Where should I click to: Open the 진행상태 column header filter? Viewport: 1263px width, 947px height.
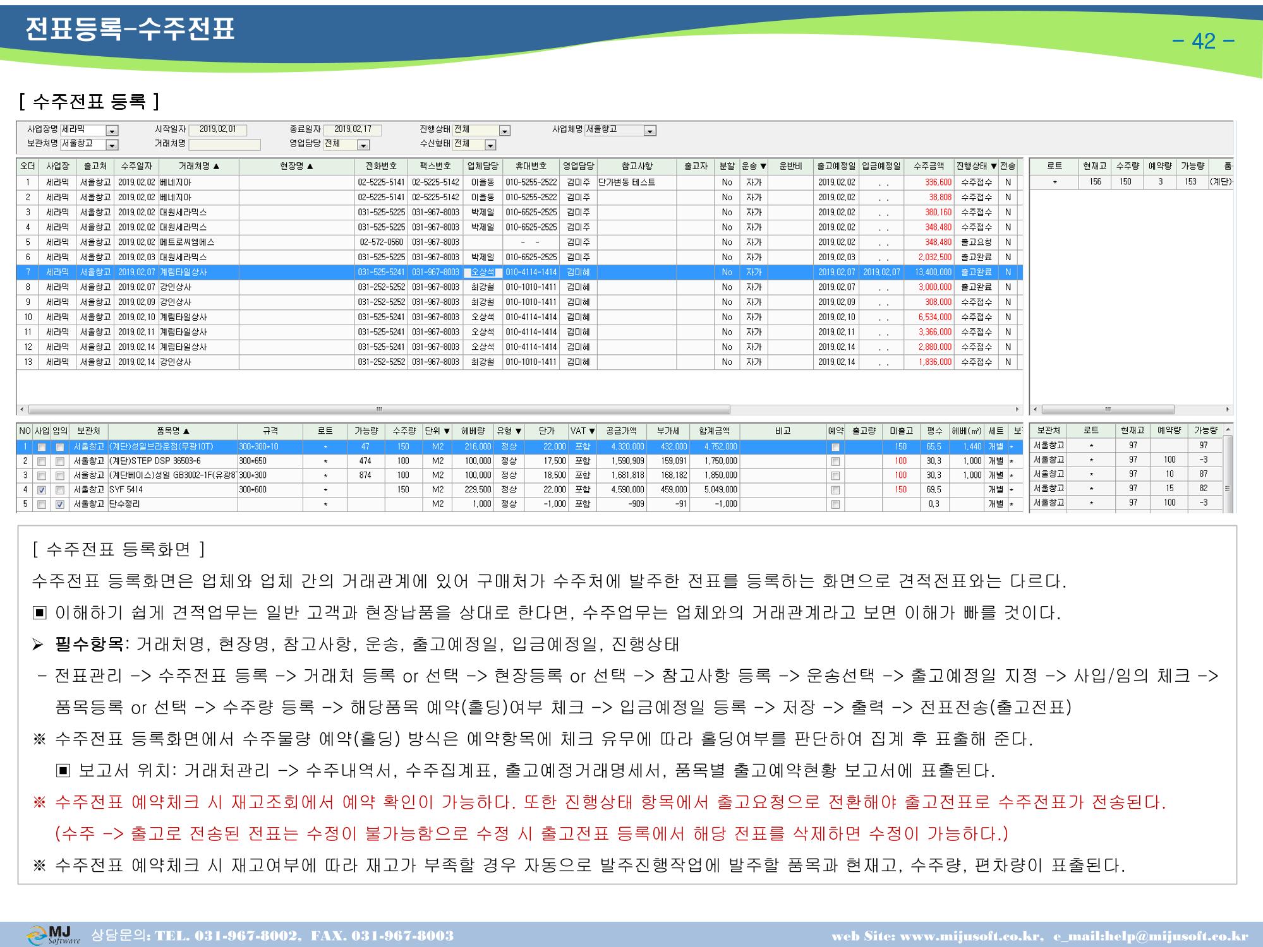click(x=994, y=167)
